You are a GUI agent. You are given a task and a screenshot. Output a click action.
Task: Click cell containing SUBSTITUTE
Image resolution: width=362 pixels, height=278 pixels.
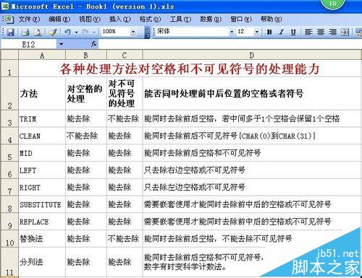(42, 204)
